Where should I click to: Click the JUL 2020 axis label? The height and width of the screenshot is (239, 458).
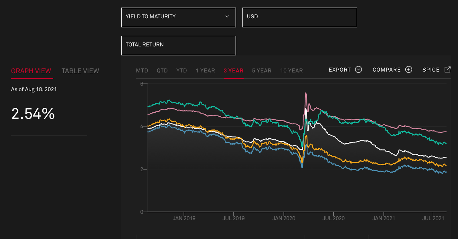point(333,218)
